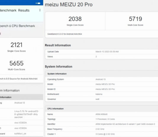Click the 'CPU Information' table header
The height and width of the screenshot is (137, 158).
pyautogui.click(x=55, y=109)
